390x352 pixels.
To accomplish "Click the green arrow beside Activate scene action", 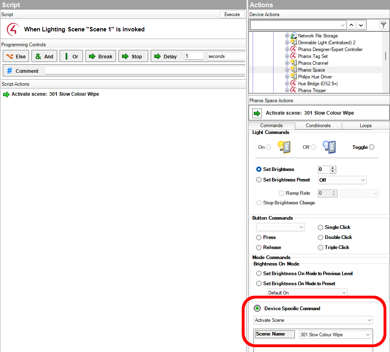I will click(257, 113).
